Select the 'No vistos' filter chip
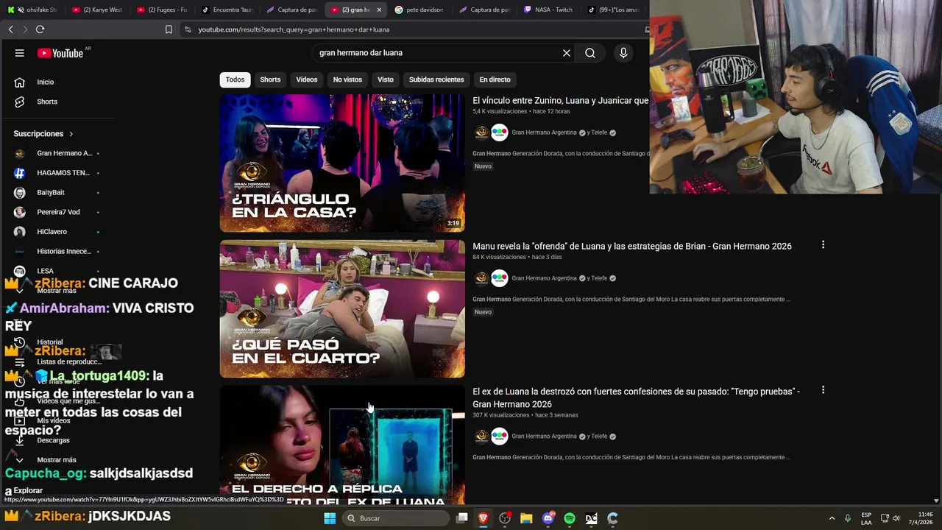Screen dimensions: 942x530 pos(347,79)
